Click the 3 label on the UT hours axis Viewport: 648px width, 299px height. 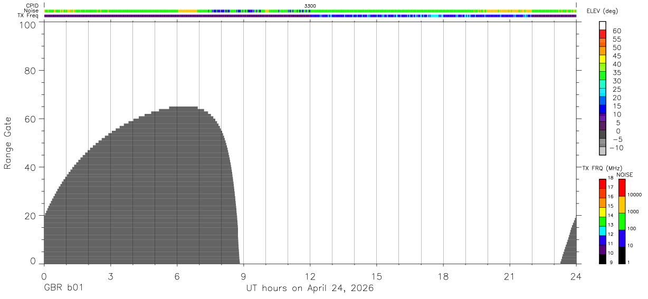coord(110,276)
